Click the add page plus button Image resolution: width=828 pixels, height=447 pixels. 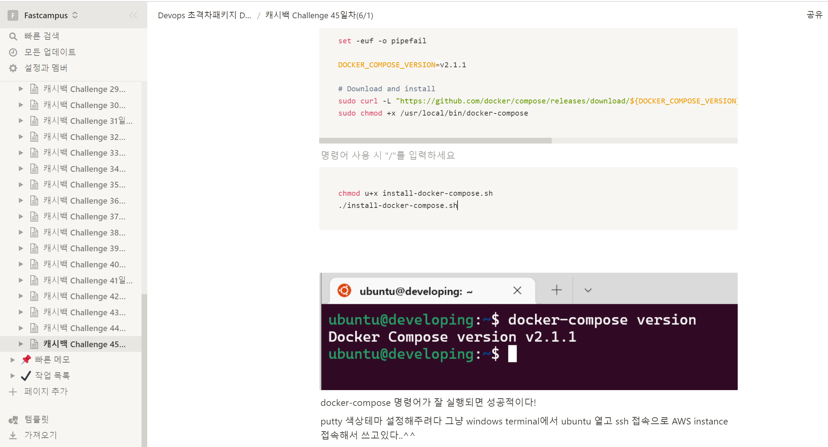13,392
